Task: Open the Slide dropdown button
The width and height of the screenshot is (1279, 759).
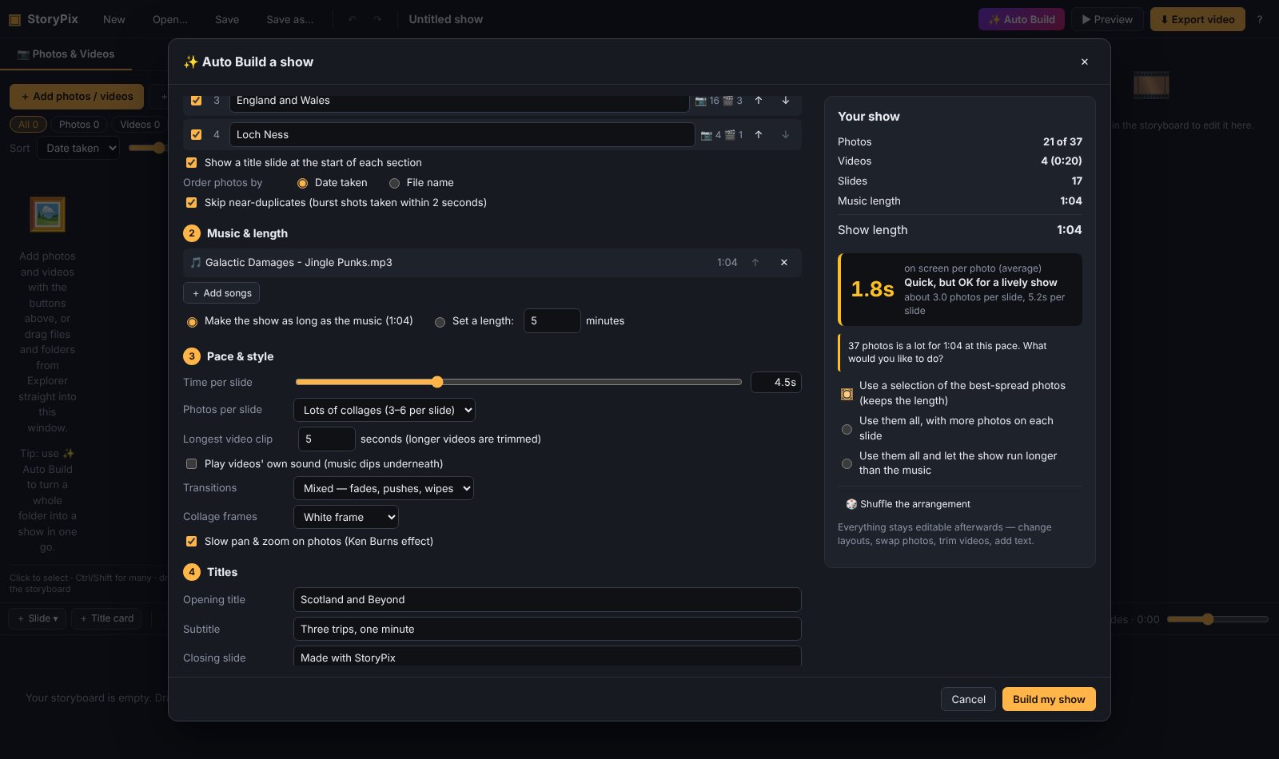Action: [x=38, y=618]
